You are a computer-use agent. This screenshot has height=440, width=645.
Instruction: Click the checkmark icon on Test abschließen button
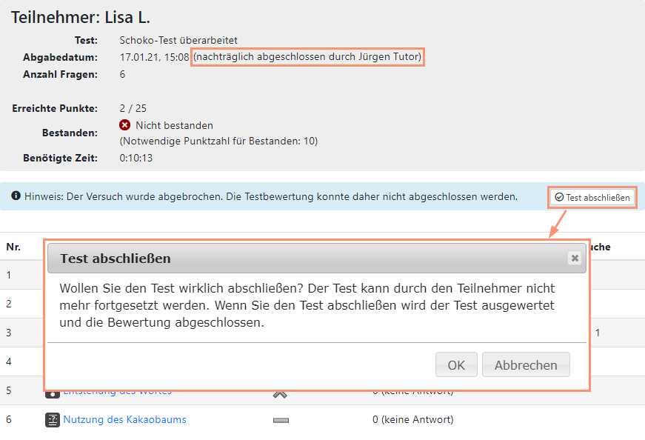tap(558, 197)
